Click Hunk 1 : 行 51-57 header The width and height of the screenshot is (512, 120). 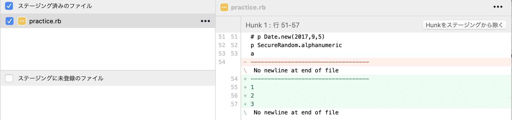(273, 25)
